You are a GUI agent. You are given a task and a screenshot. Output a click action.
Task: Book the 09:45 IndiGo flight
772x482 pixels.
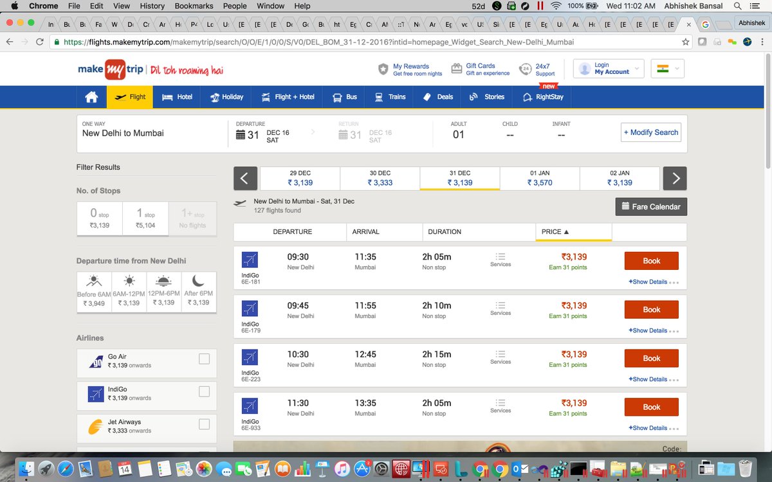click(651, 310)
